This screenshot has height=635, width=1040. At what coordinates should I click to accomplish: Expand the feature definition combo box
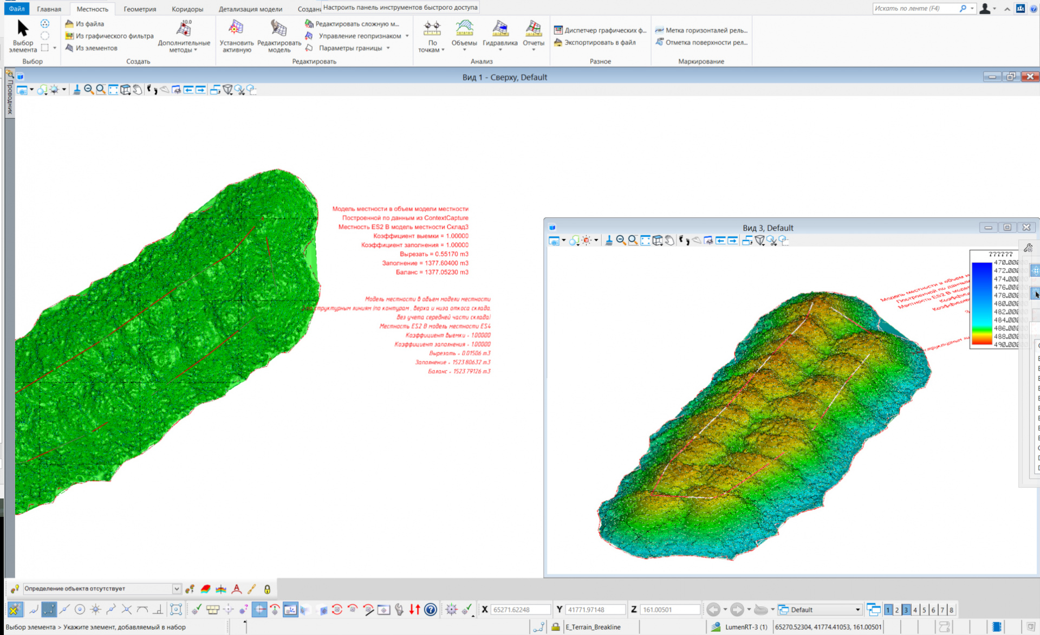(177, 589)
